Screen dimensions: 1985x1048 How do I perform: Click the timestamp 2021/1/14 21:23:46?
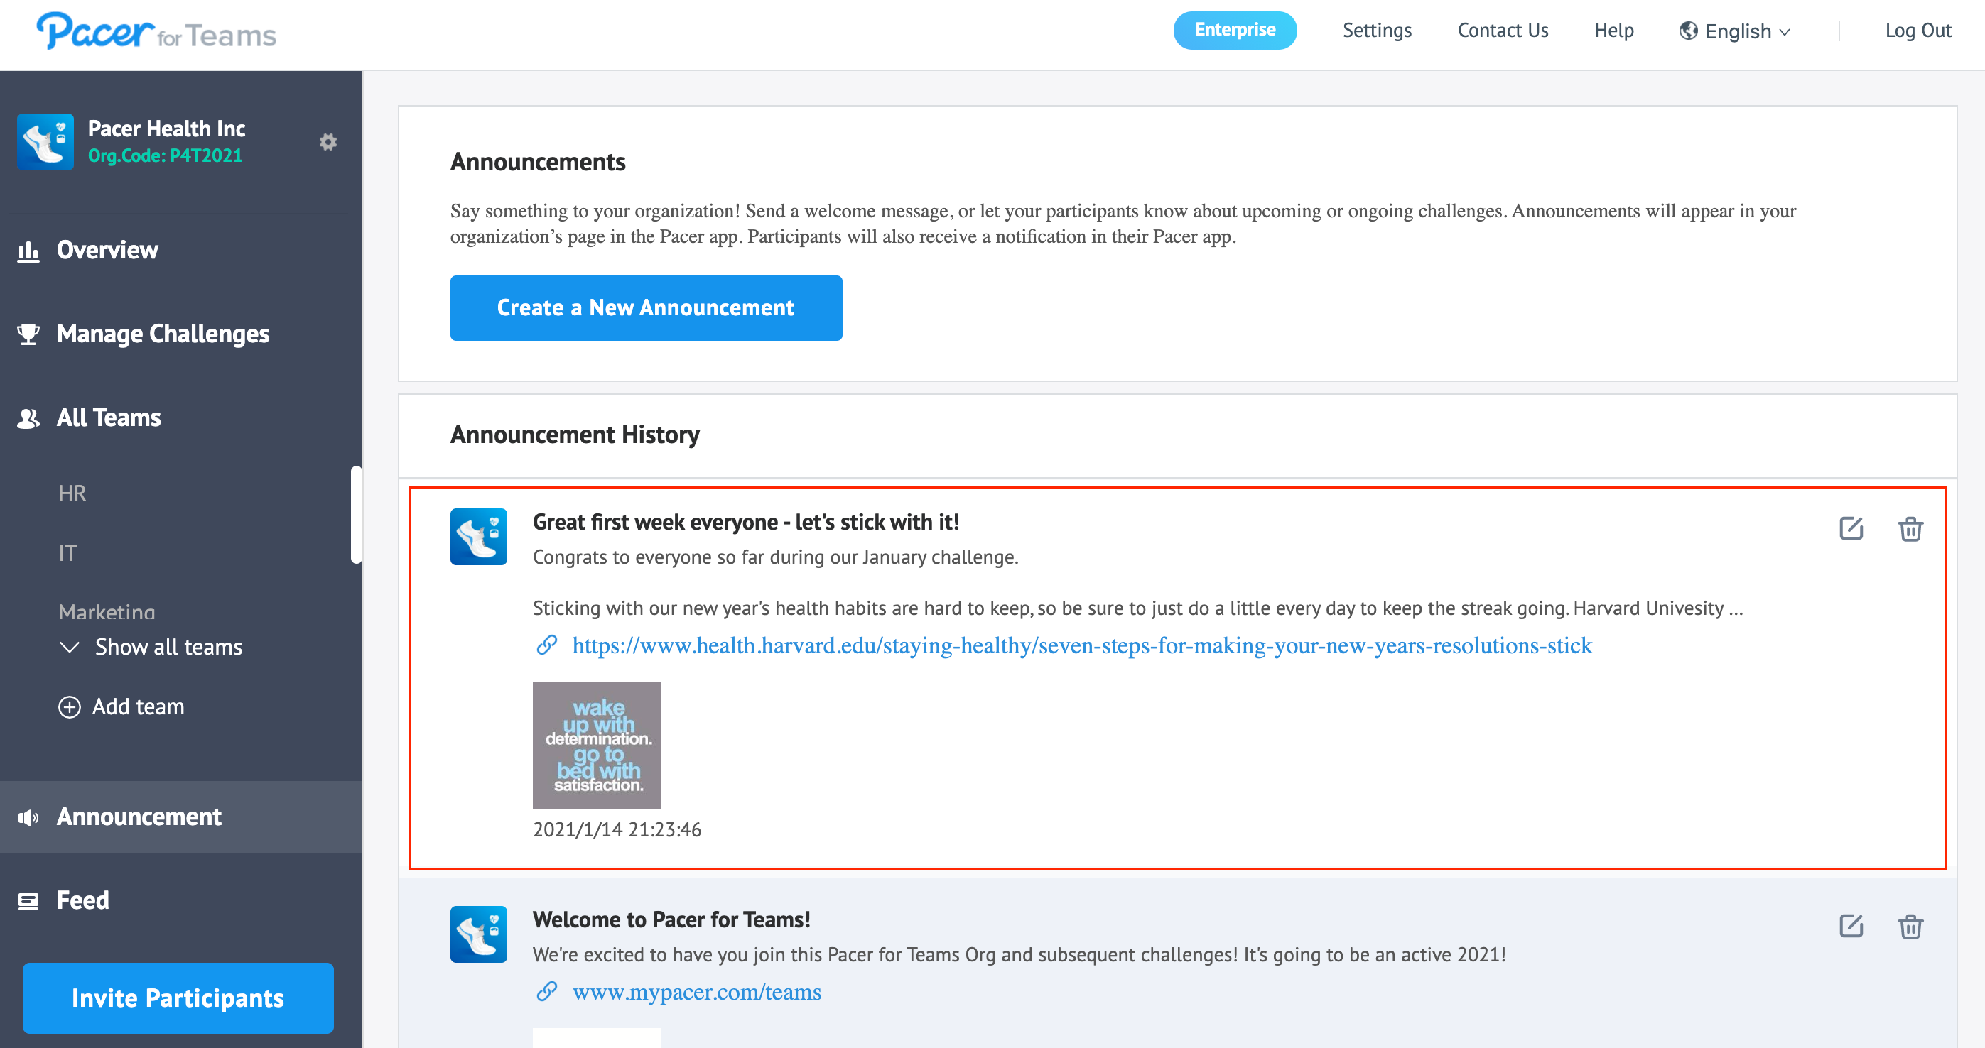click(617, 830)
